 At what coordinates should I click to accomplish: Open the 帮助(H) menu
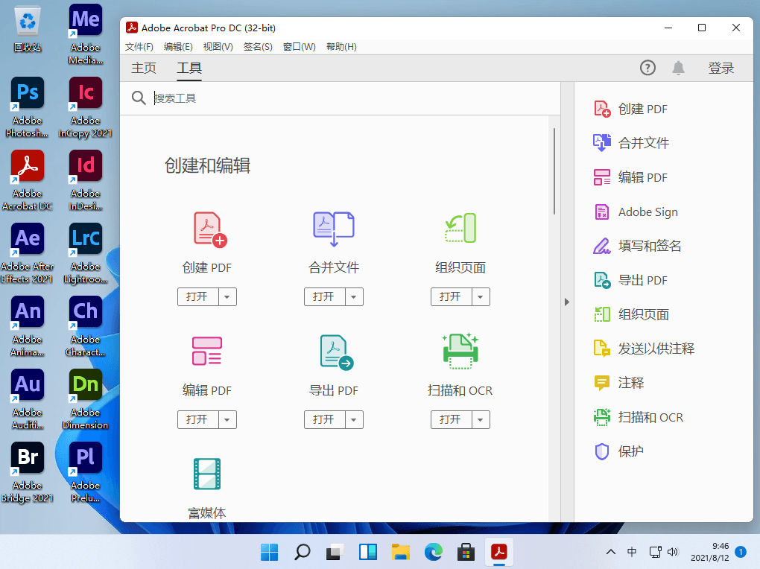click(x=342, y=46)
